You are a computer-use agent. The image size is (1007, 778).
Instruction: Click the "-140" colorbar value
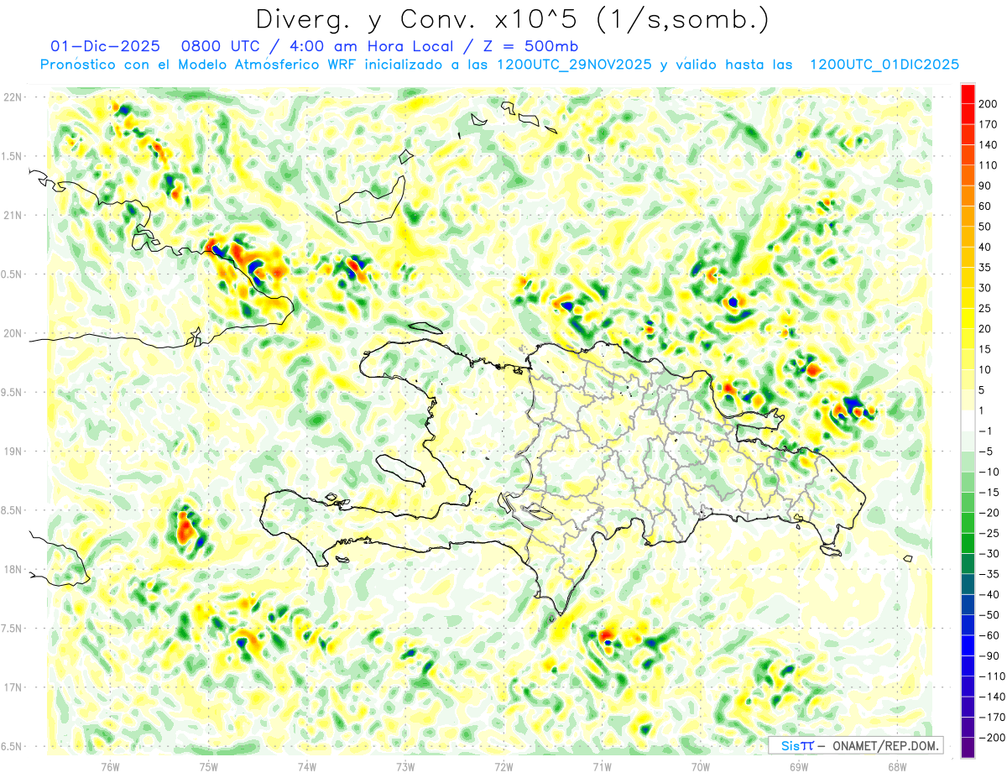[991, 697]
